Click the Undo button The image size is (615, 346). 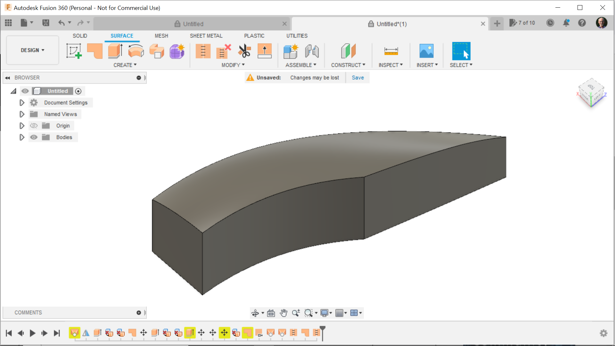61,23
